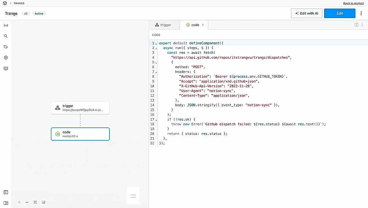
Task: Click the webhook icon on trigger node
Action: (57, 108)
